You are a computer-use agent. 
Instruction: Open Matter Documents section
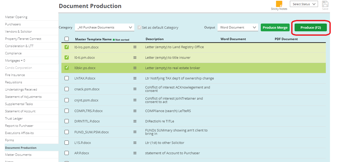click(x=18, y=155)
